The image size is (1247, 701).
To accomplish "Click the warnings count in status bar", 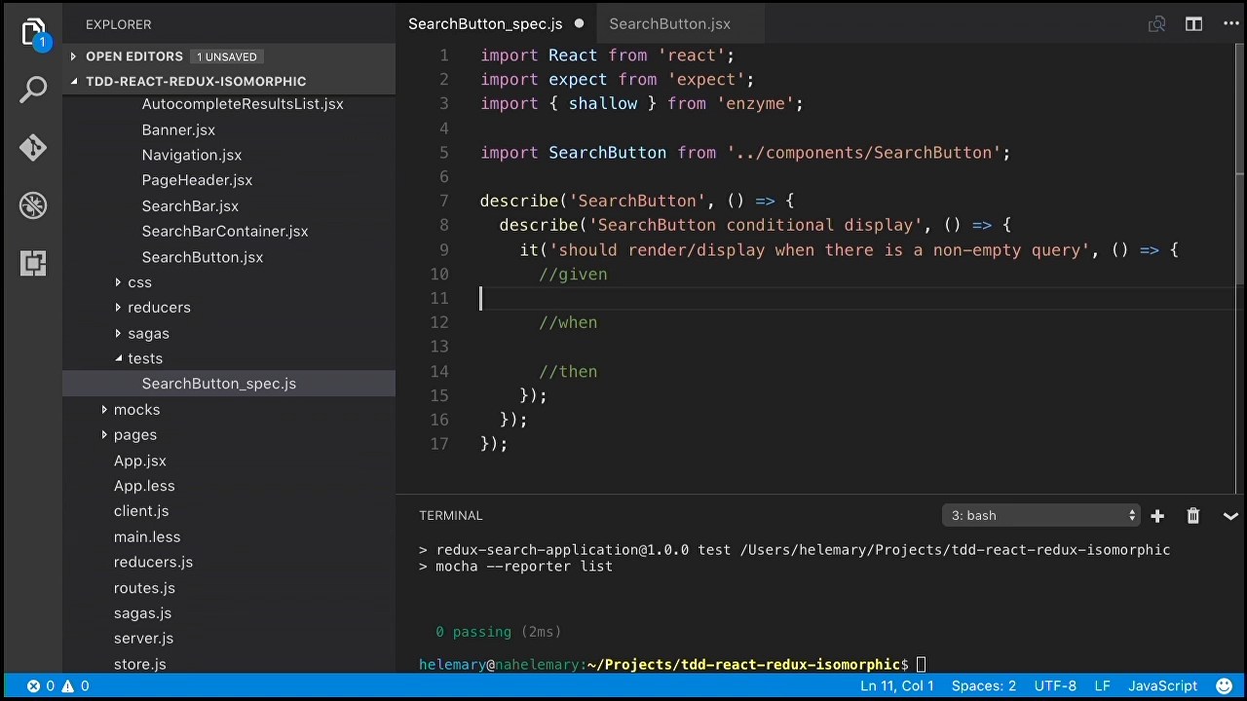I will point(76,686).
